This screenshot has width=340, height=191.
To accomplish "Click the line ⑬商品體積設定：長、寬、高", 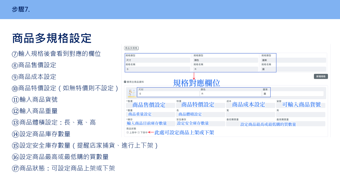I will pyautogui.click(x=54, y=123).
